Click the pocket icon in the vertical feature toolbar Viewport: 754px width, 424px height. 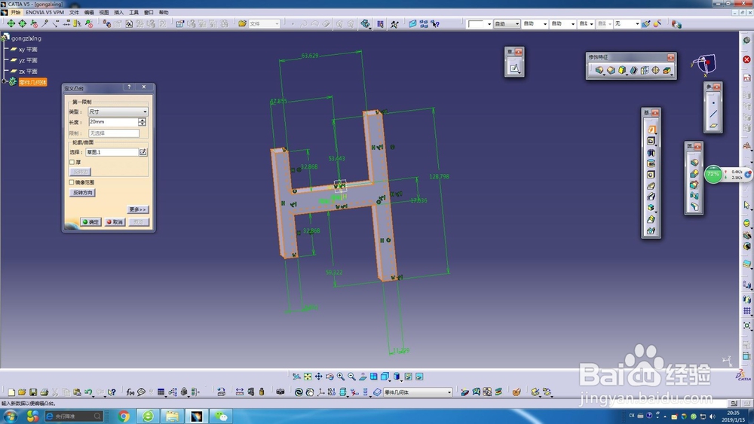[x=651, y=141]
